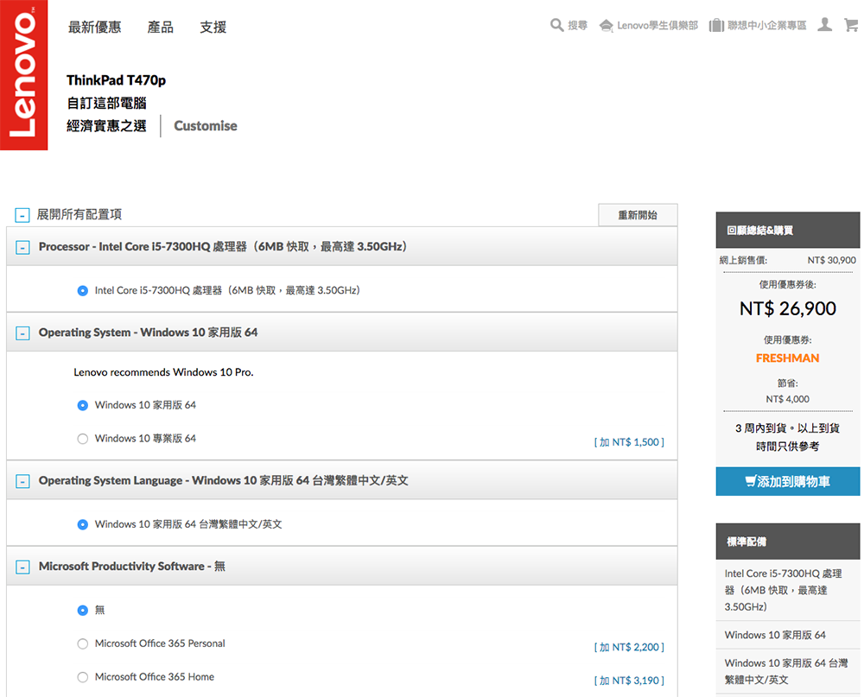This screenshot has height=697, width=864.
Task: Click the shopping cart icon in header
Action: pos(851,26)
